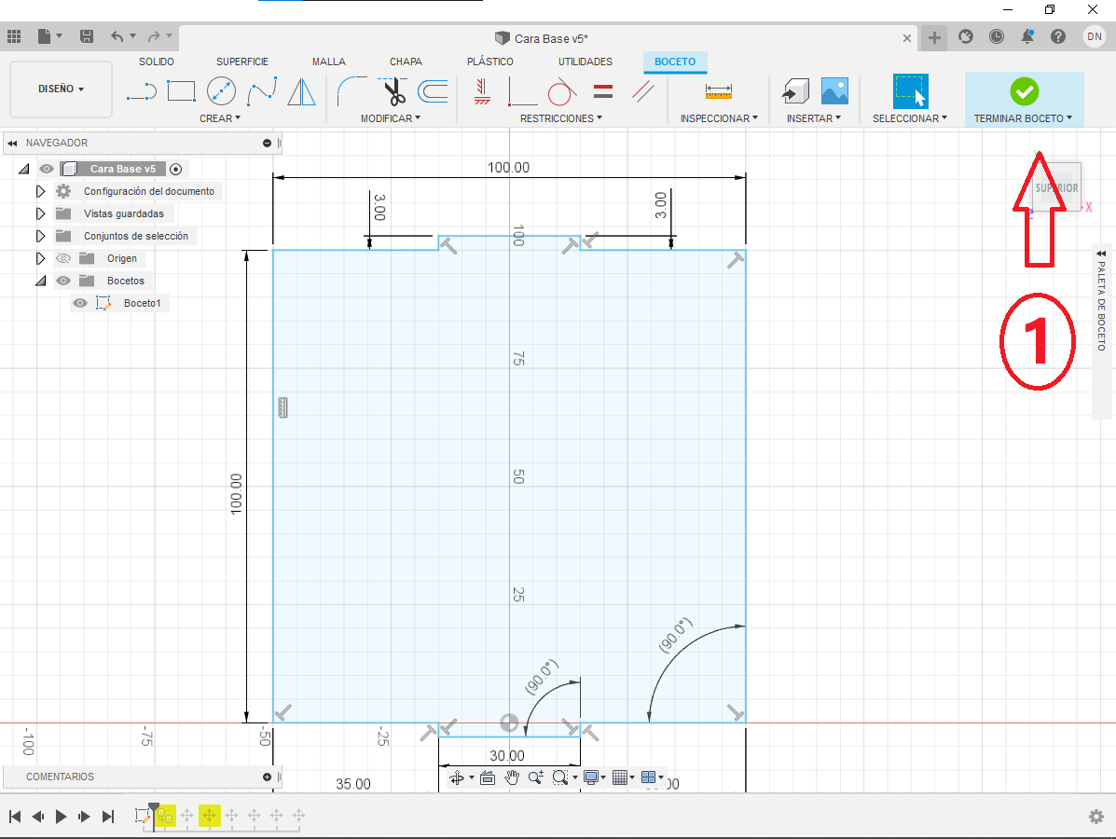
Task: Click the Measure tool icon
Action: click(719, 91)
